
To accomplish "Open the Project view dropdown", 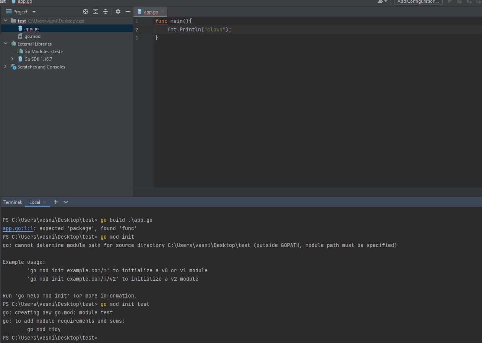I will click(34, 12).
